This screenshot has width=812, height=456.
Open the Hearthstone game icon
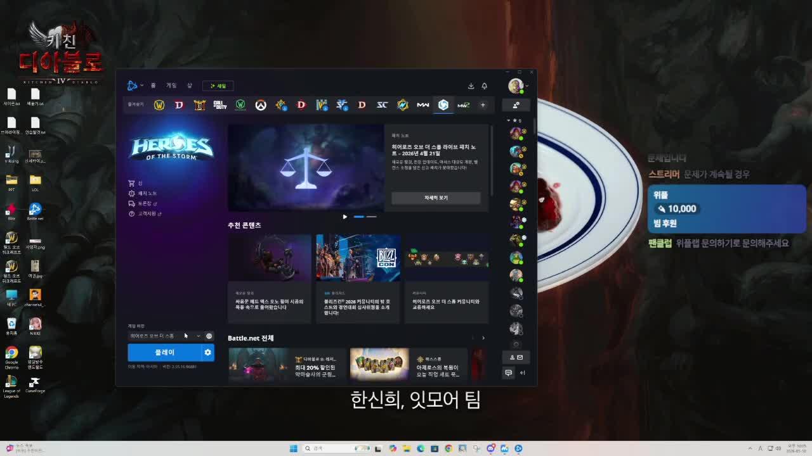pyautogui.click(x=281, y=105)
